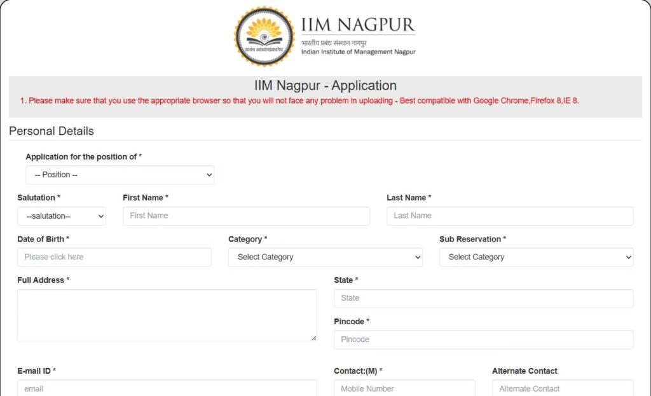
Task: Click the 'E-mail ID *' label
Action: [36, 371]
